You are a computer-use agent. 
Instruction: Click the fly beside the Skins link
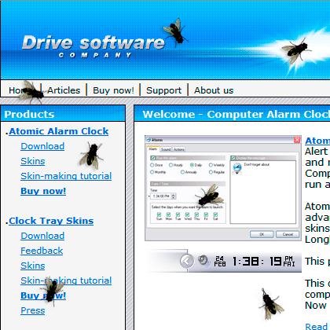click(x=91, y=156)
